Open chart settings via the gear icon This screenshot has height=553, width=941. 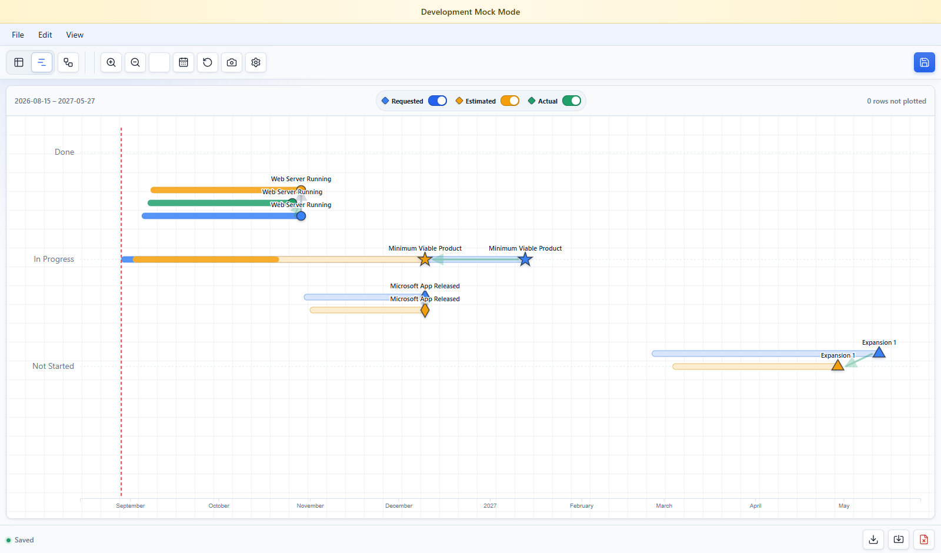click(x=256, y=62)
